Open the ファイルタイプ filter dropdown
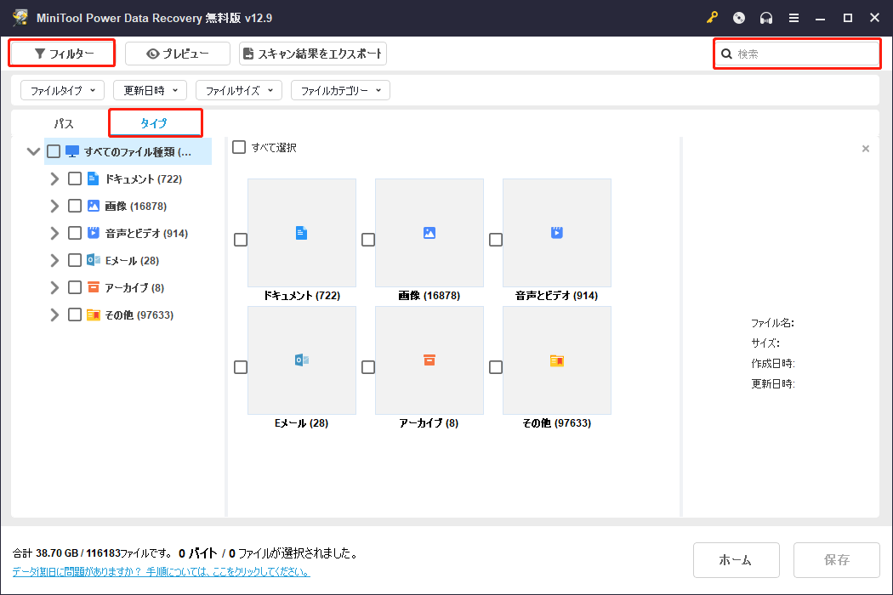 pyautogui.click(x=63, y=90)
